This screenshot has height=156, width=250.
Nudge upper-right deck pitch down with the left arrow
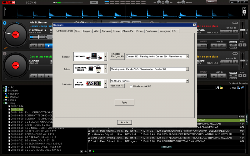click(240, 45)
